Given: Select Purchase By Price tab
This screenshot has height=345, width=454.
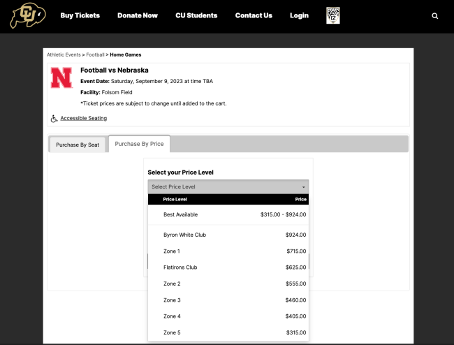Looking at the screenshot, I should click(x=139, y=144).
